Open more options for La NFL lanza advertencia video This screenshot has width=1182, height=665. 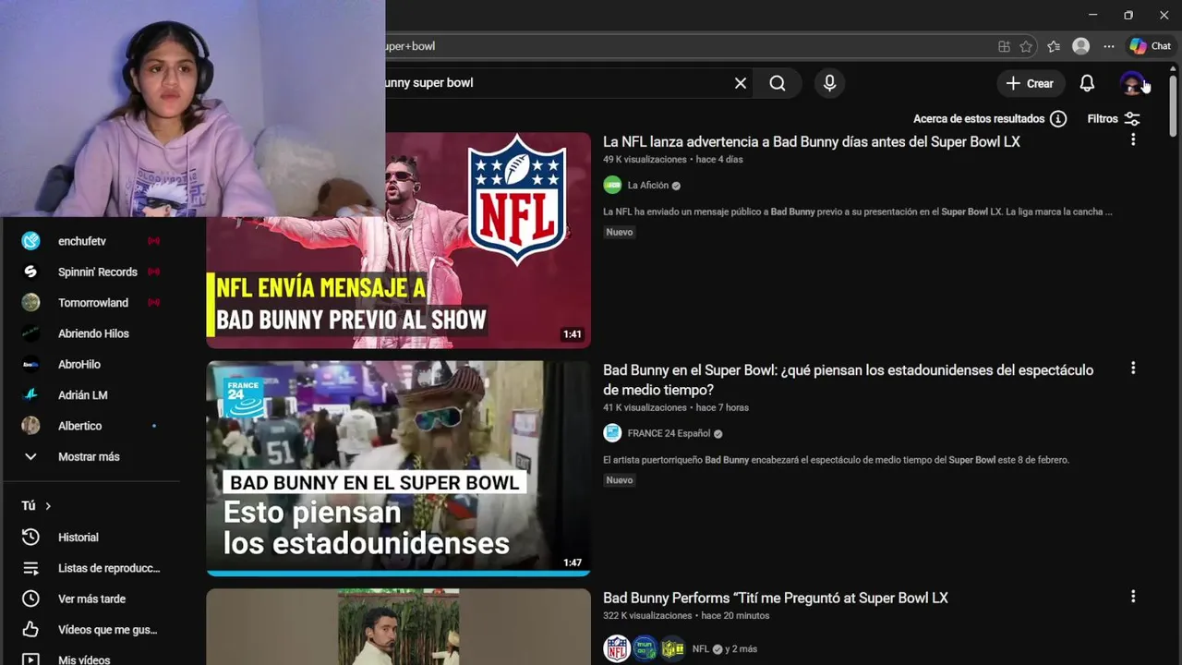tap(1133, 139)
